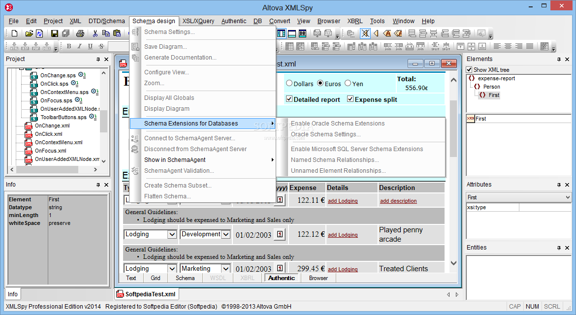Export to PDF toolbar icon
The height and width of the screenshot is (315, 576).
tap(36, 46)
